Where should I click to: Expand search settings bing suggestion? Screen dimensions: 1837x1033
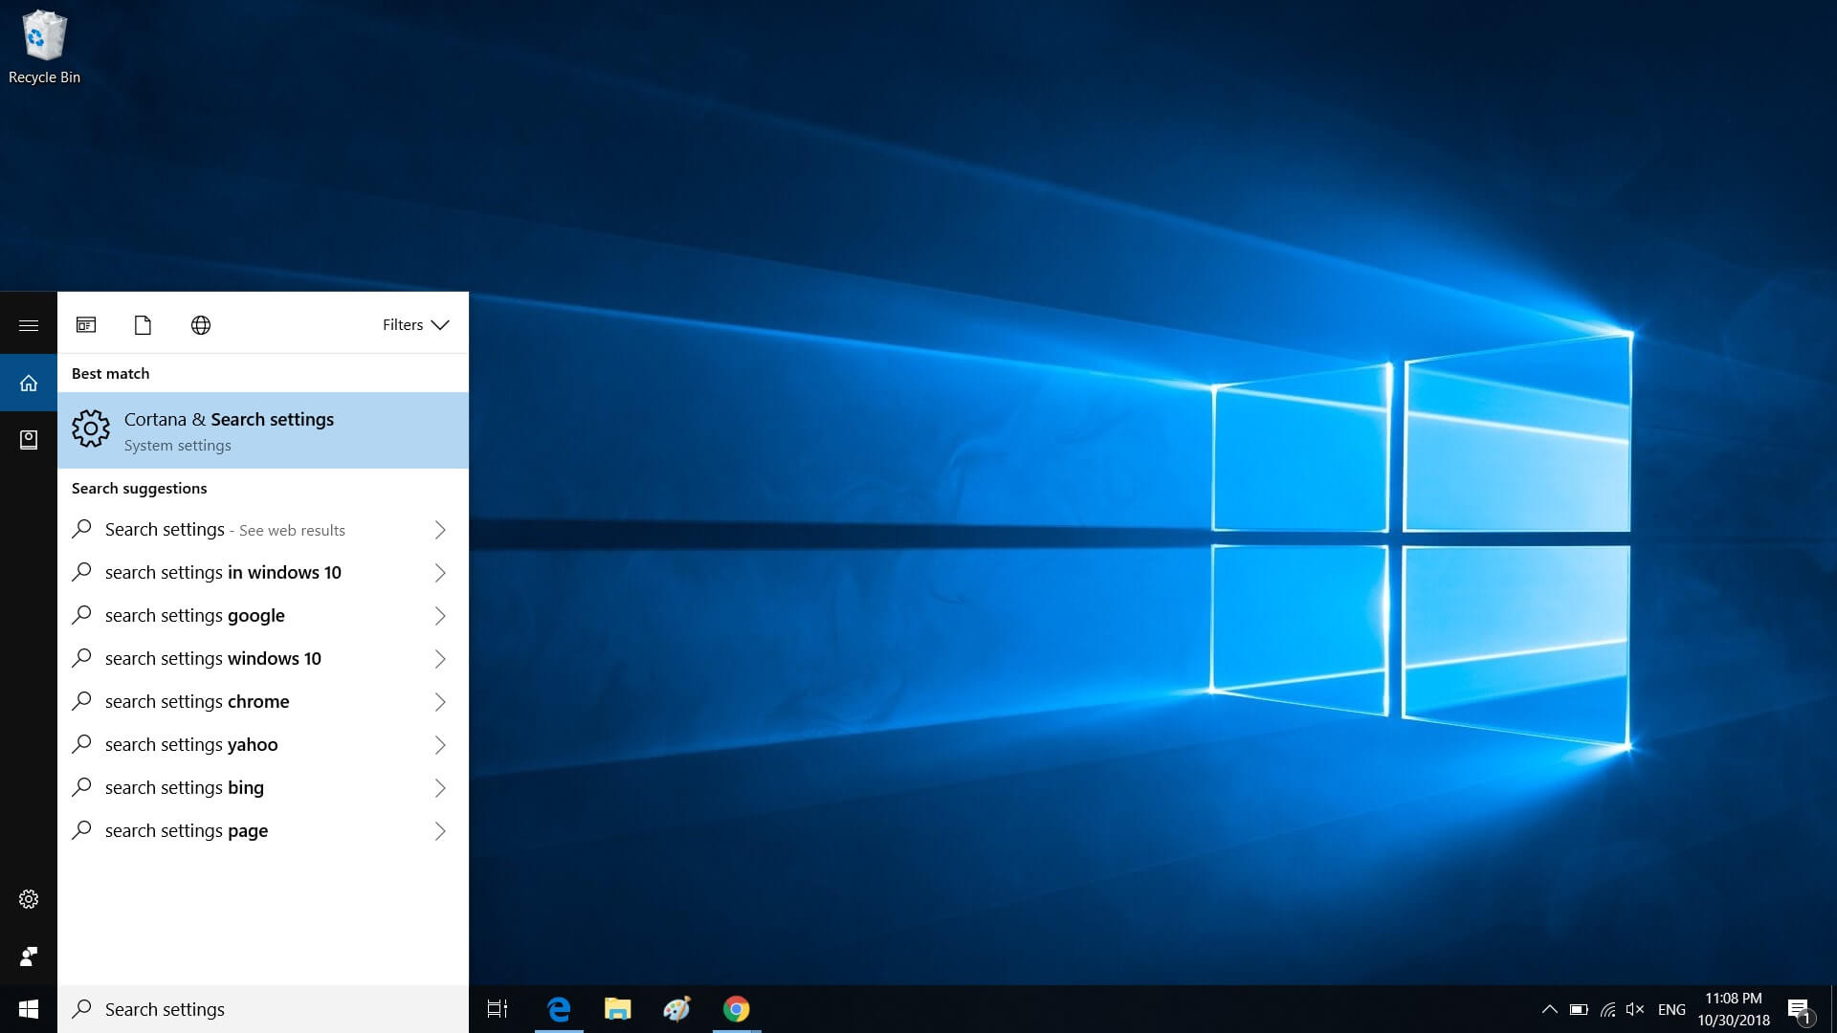pyautogui.click(x=438, y=787)
